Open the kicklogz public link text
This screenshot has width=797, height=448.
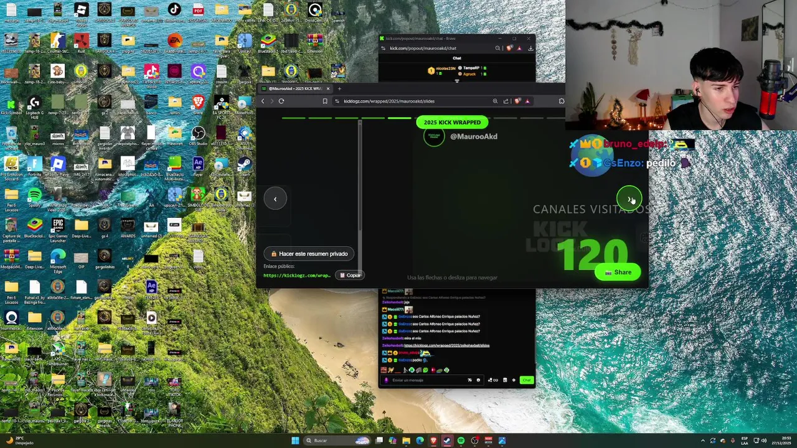coord(296,275)
